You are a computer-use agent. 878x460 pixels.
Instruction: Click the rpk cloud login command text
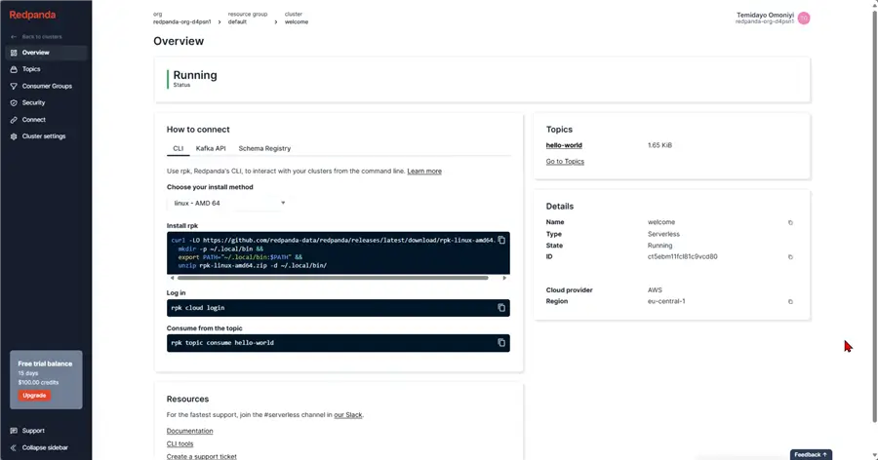click(198, 308)
